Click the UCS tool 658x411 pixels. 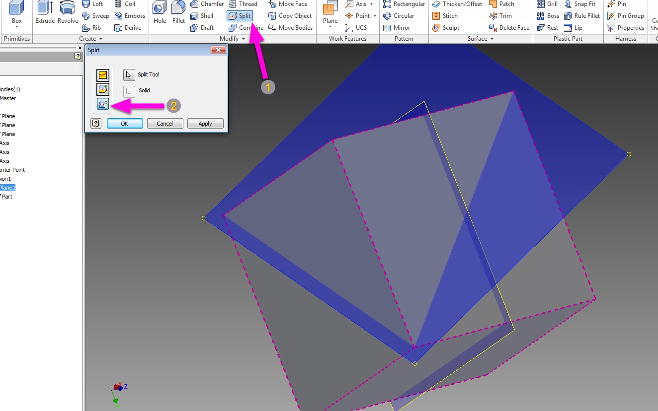pos(356,28)
